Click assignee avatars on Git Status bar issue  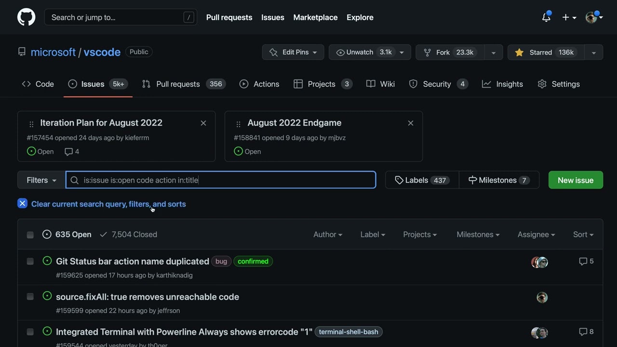(x=540, y=262)
